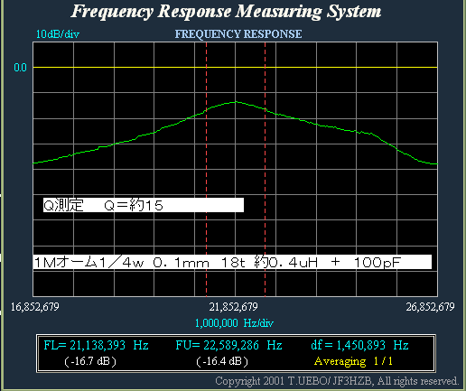Click the FL= 21,138,393 Hz readout

96,345
